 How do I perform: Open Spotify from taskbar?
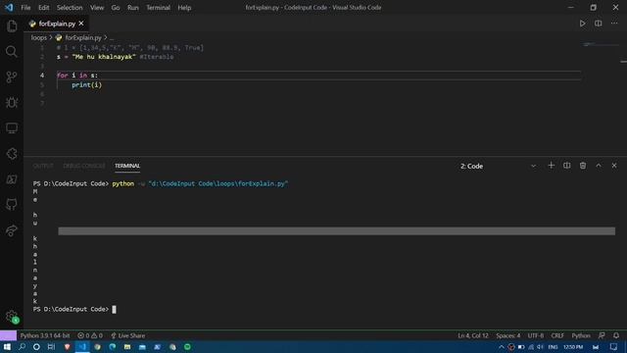[187, 346]
